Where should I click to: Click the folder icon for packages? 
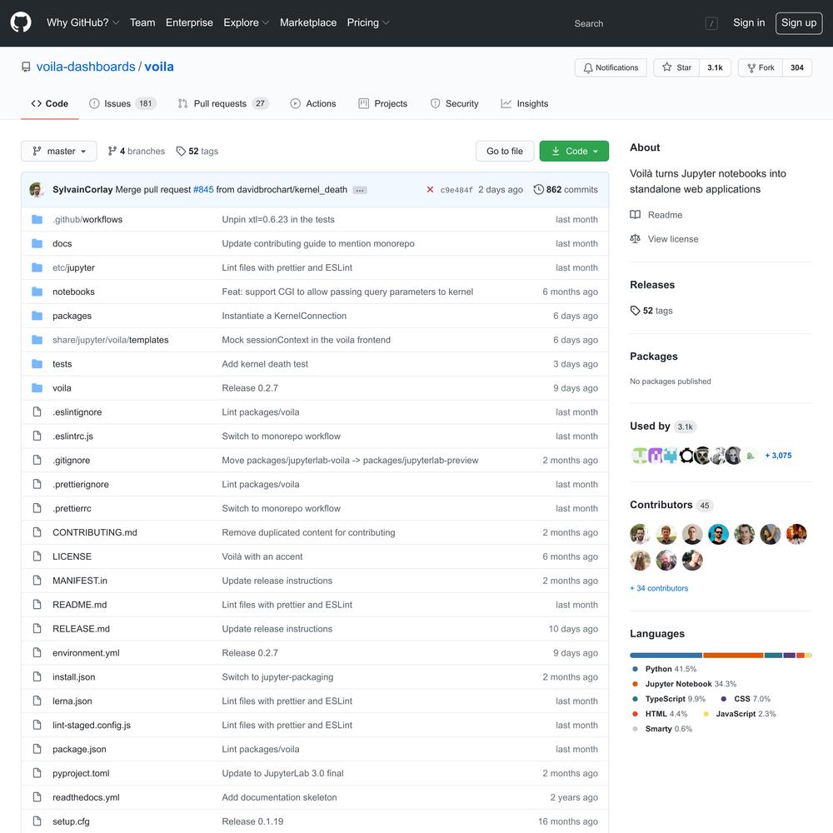point(37,316)
